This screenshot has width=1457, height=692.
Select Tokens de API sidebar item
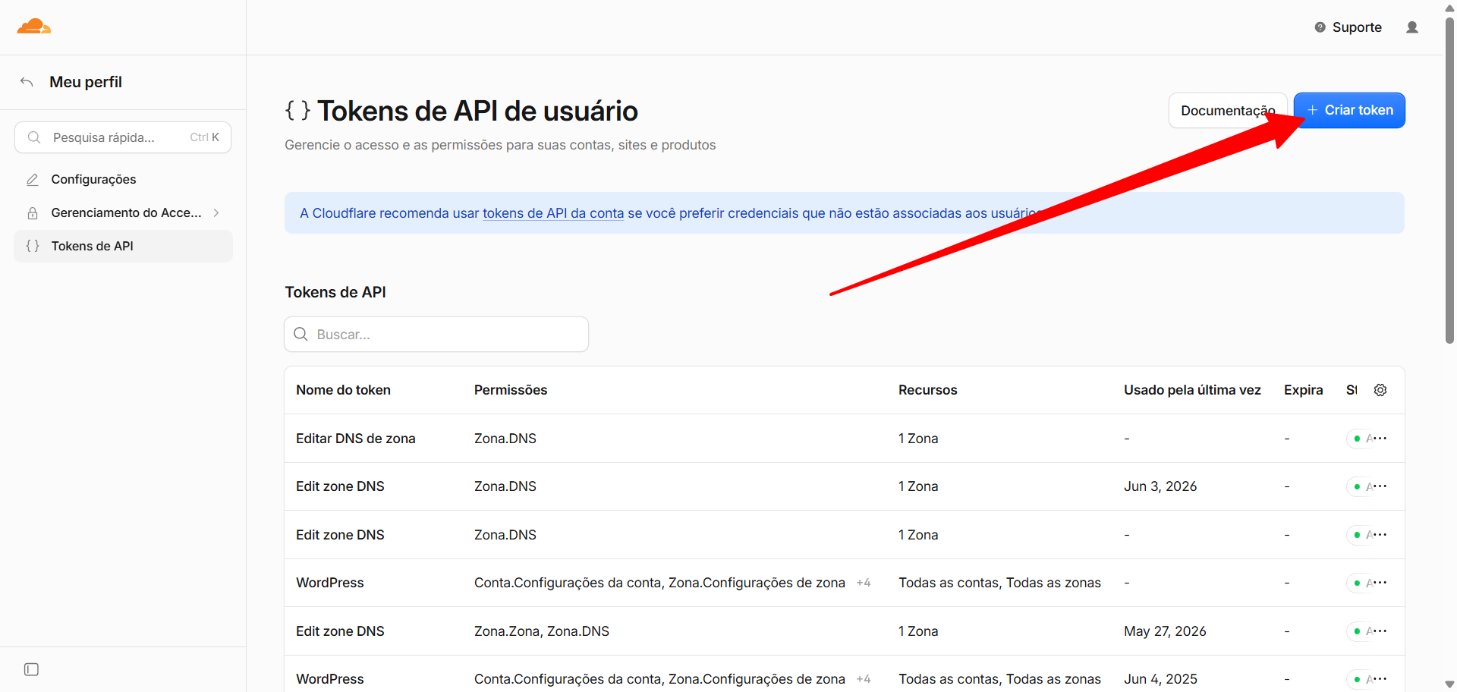pos(123,246)
